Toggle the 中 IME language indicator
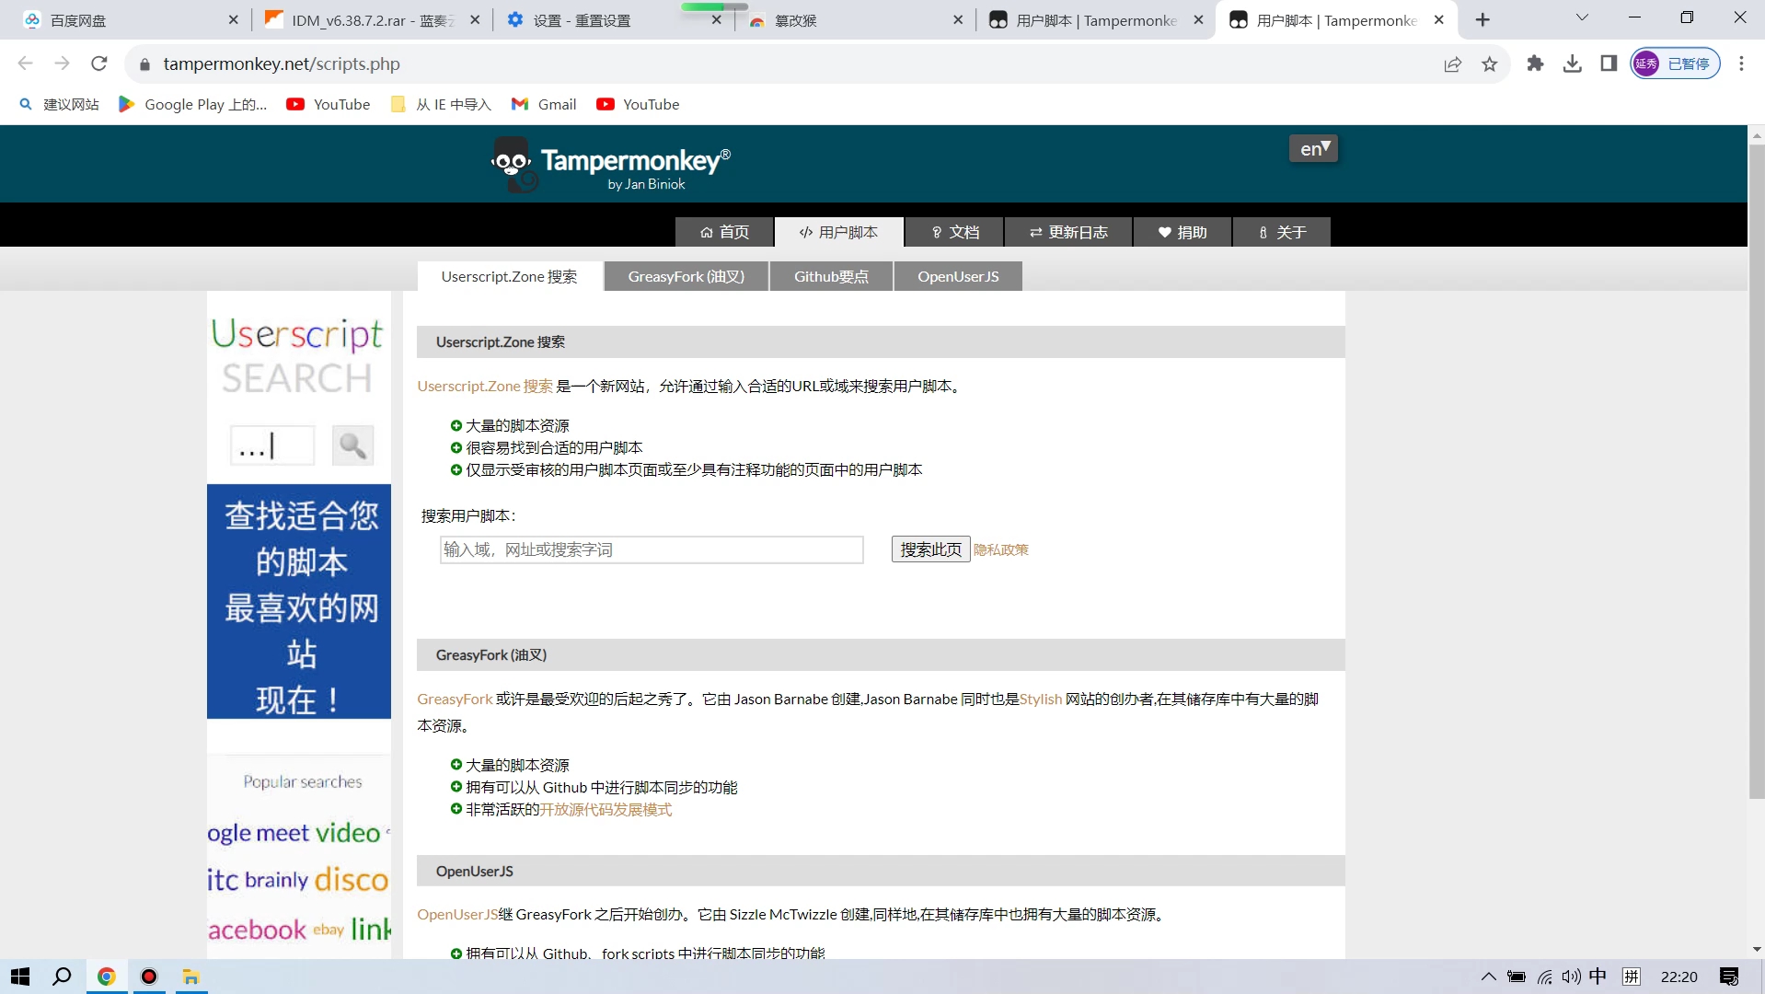The height and width of the screenshot is (994, 1765). point(1598,977)
